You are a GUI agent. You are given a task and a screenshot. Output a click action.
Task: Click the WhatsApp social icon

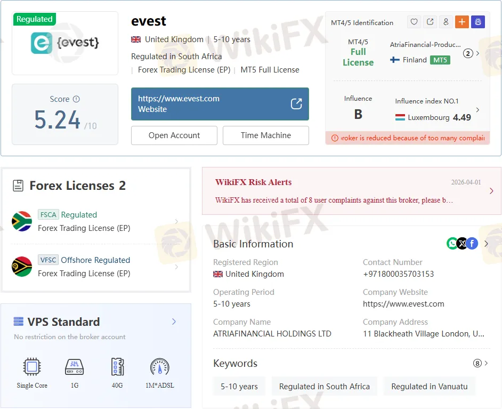point(452,244)
